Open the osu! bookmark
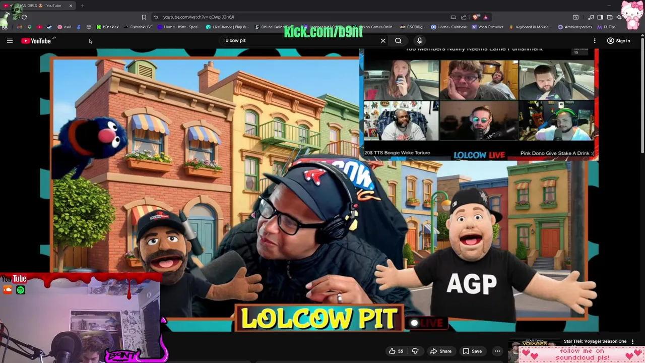Screen dimensions: 645x363 click(x=64, y=27)
